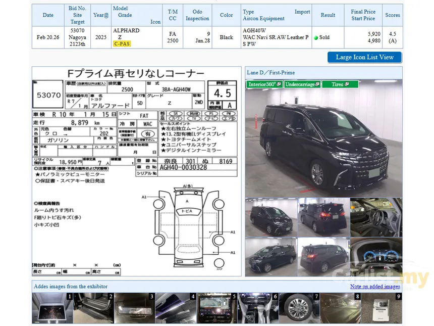Screen dimensions: 434x326
Task: Click the Scores column header
Action: [x=393, y=15]
